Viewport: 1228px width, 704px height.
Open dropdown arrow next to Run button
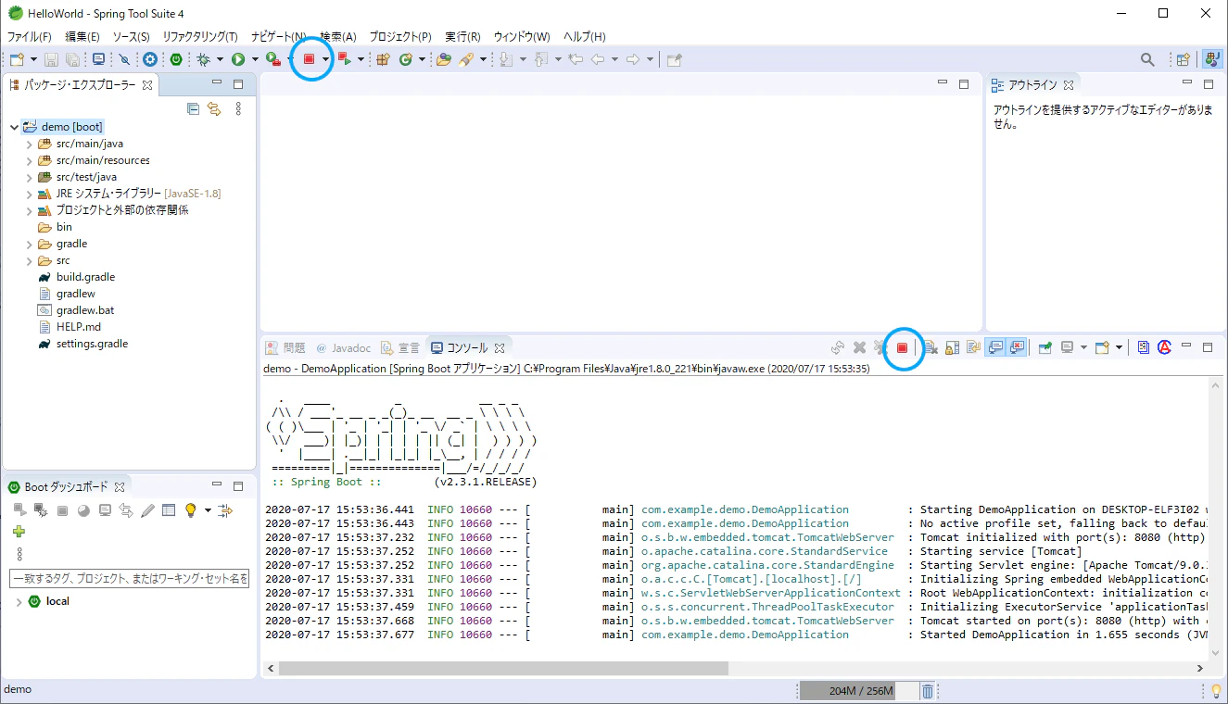(254, 59)
